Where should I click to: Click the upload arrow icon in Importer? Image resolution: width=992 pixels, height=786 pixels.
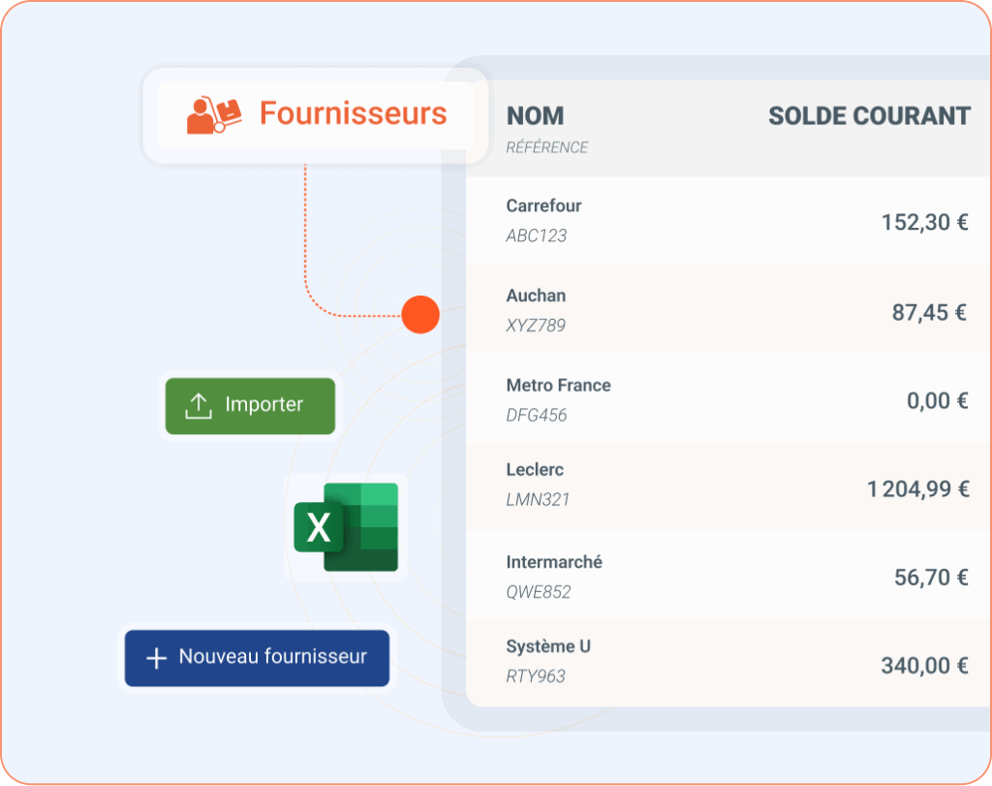[x=198, y=406]
